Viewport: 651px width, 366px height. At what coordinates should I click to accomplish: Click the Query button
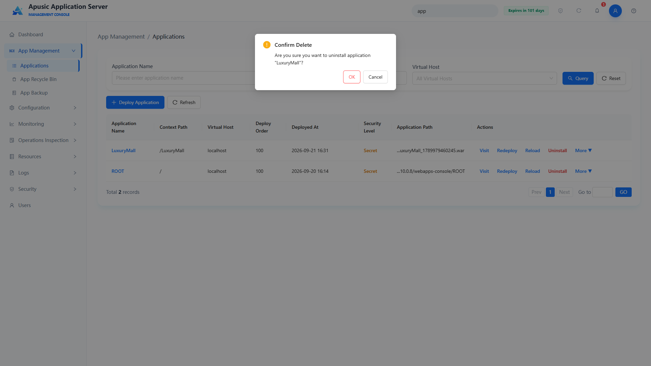tap(578, 78)
